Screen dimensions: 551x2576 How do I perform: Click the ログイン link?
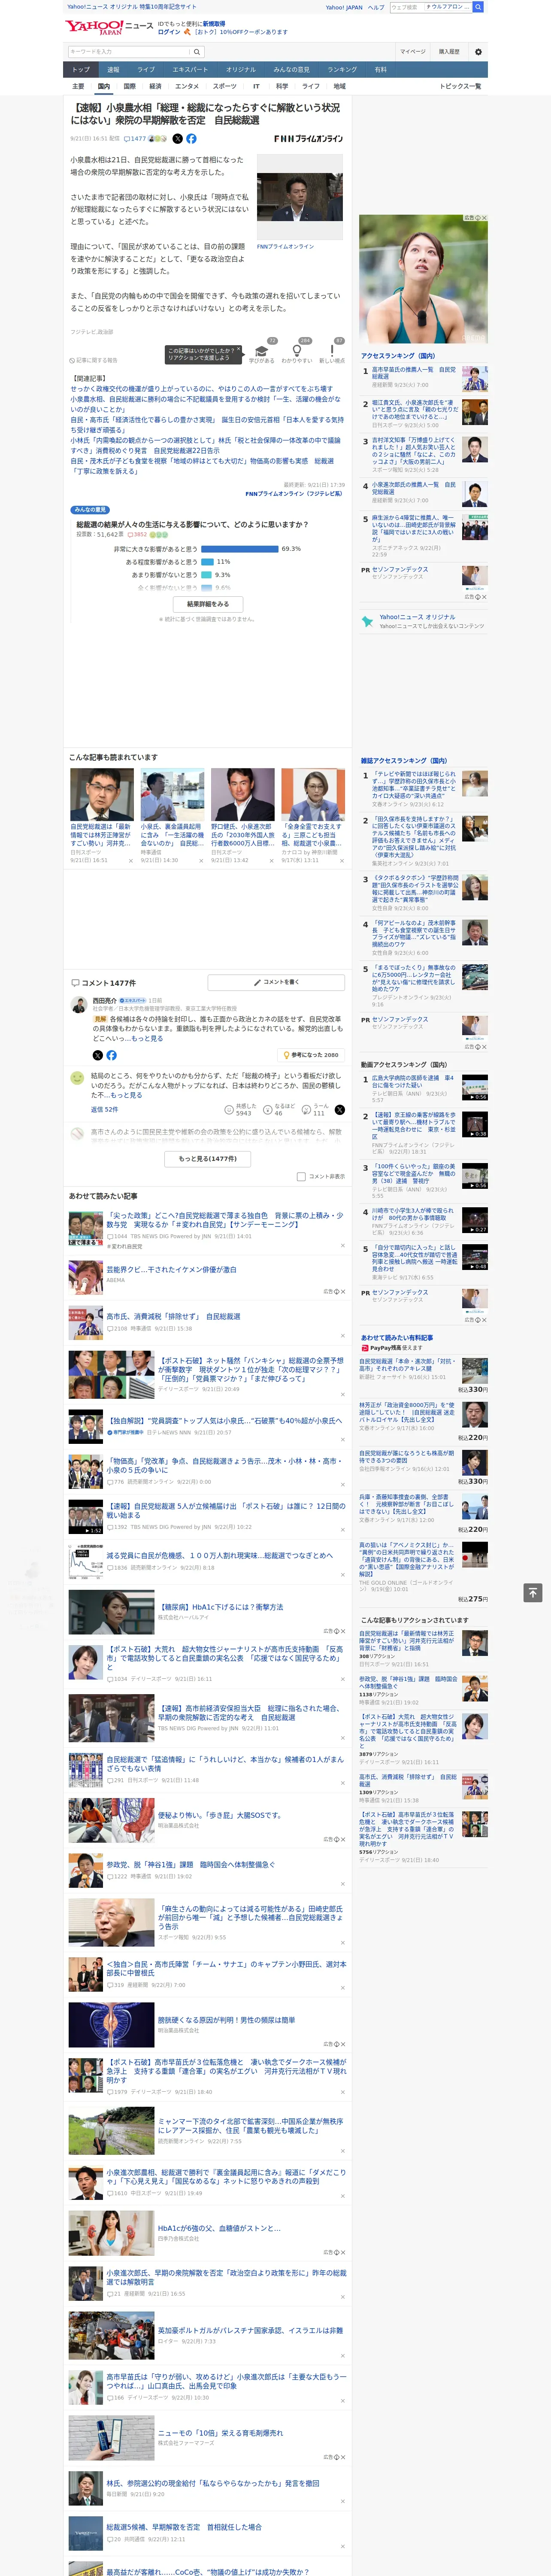coord(169,32)
